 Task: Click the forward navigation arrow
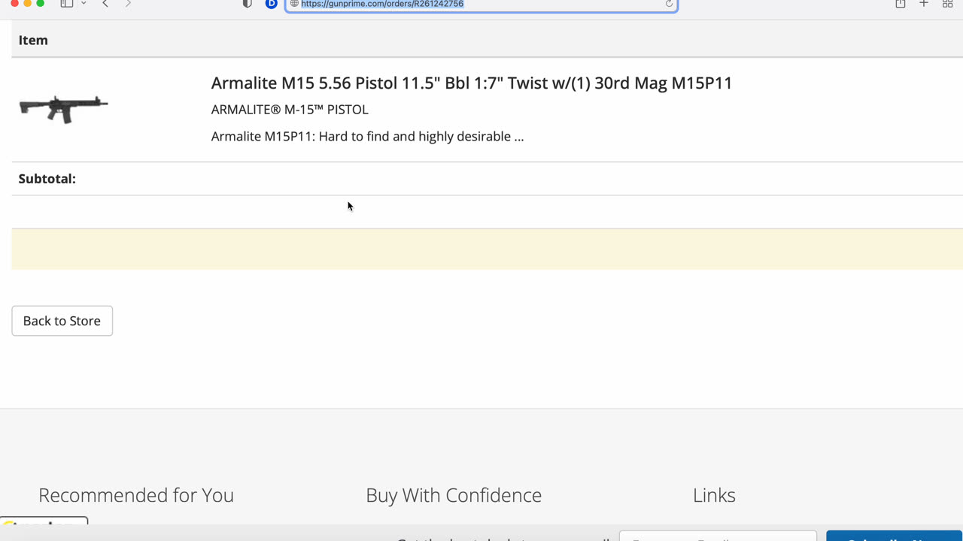pos(128,4)
